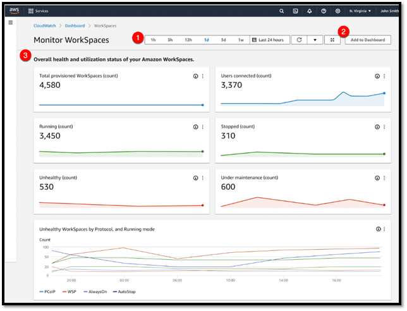407x311 pixels.
Task: Show info for Running count widget
Action: click(x=196, y=127)
